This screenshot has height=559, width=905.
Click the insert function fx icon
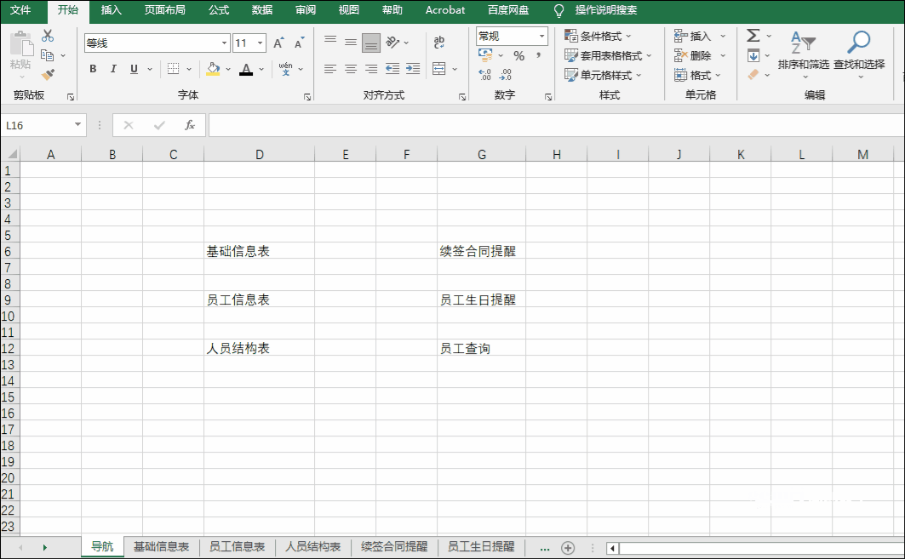pos(190,125)
